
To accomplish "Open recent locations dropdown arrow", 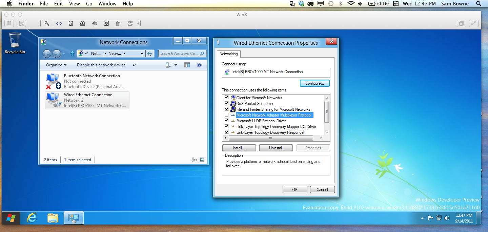I will pos(64,54).
